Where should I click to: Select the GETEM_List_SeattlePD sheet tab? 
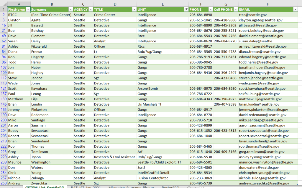coord(45,187)
